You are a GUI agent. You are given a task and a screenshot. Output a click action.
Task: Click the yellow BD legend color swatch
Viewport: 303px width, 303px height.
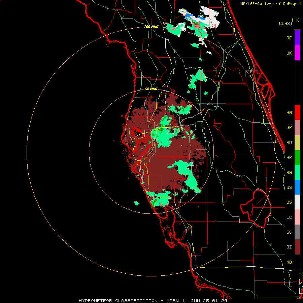pos(297,143)
